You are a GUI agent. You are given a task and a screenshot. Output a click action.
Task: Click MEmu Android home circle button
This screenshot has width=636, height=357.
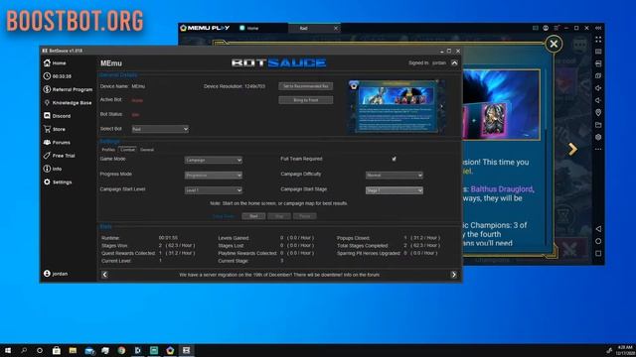click(598, 241)
